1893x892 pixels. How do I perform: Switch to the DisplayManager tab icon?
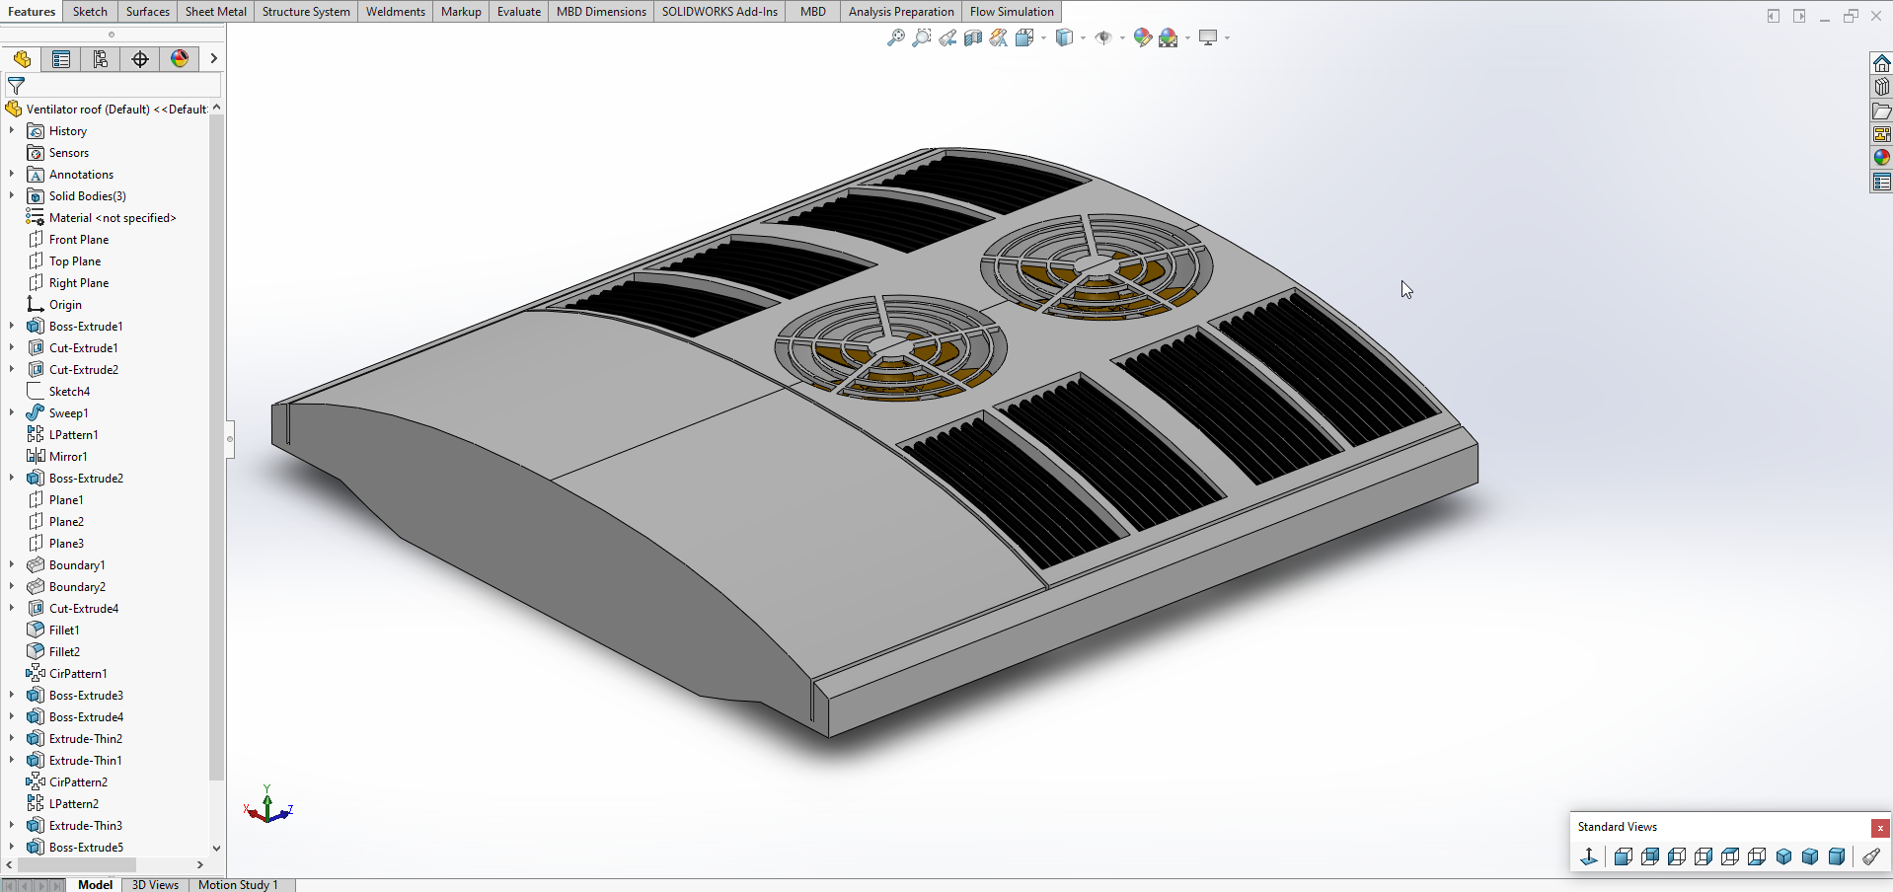pos(180,59)
